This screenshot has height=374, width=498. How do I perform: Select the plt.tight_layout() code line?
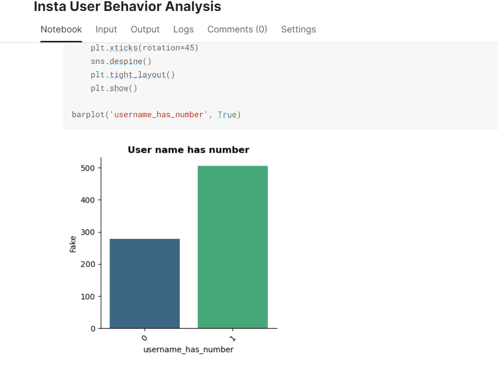click(132, 74)
